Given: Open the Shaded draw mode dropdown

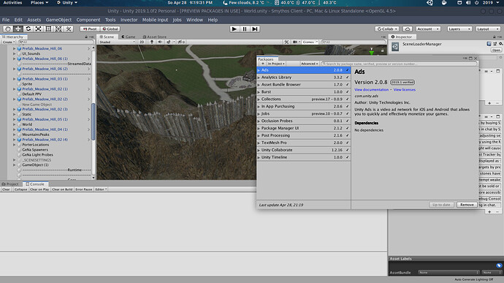Looking at the screenshot, I should coord(117,42).
